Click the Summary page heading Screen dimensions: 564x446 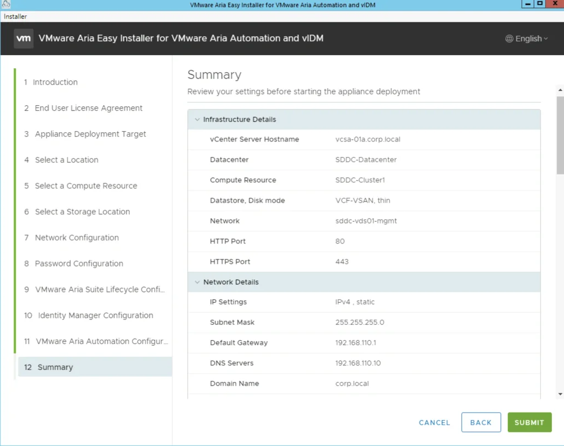214,74
